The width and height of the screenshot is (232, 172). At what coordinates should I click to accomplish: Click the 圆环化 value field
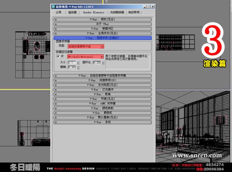pos(97,63)
